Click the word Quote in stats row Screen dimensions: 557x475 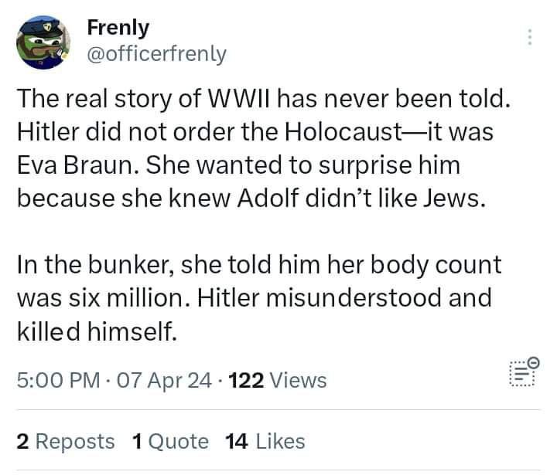177,441
